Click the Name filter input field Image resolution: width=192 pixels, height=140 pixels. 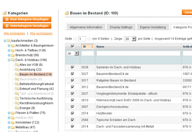click(x=138, y=53)
